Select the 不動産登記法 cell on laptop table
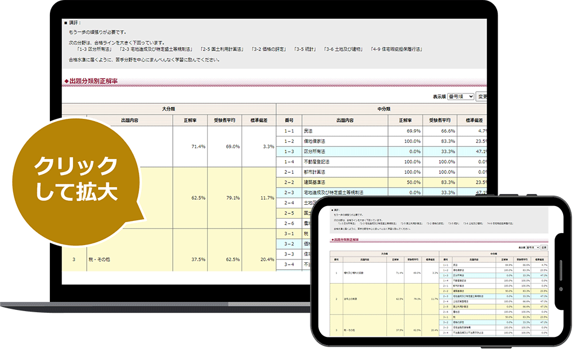Image resolution: width=574 pixels, height=361 pixels. click(345, 162)
